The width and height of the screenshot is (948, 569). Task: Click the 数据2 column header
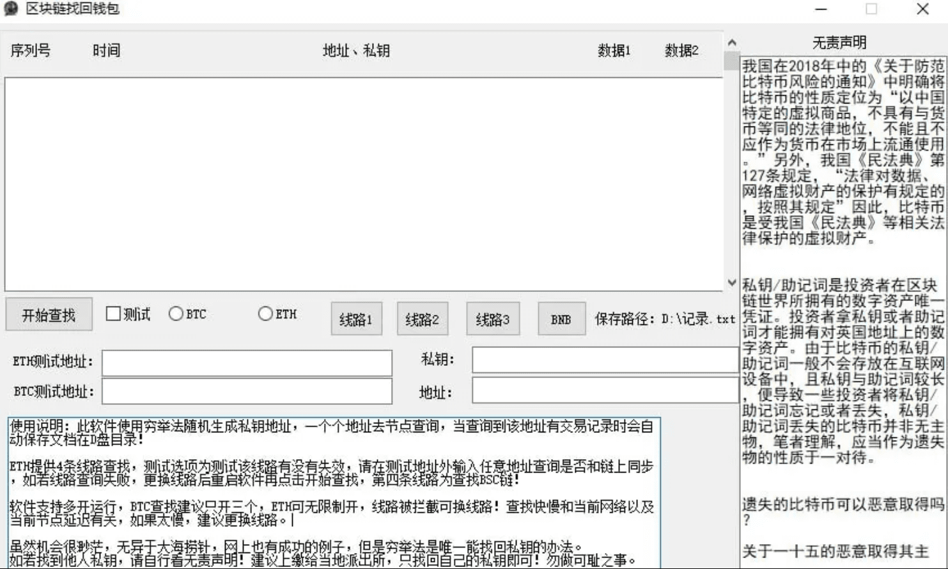point(681,50)
